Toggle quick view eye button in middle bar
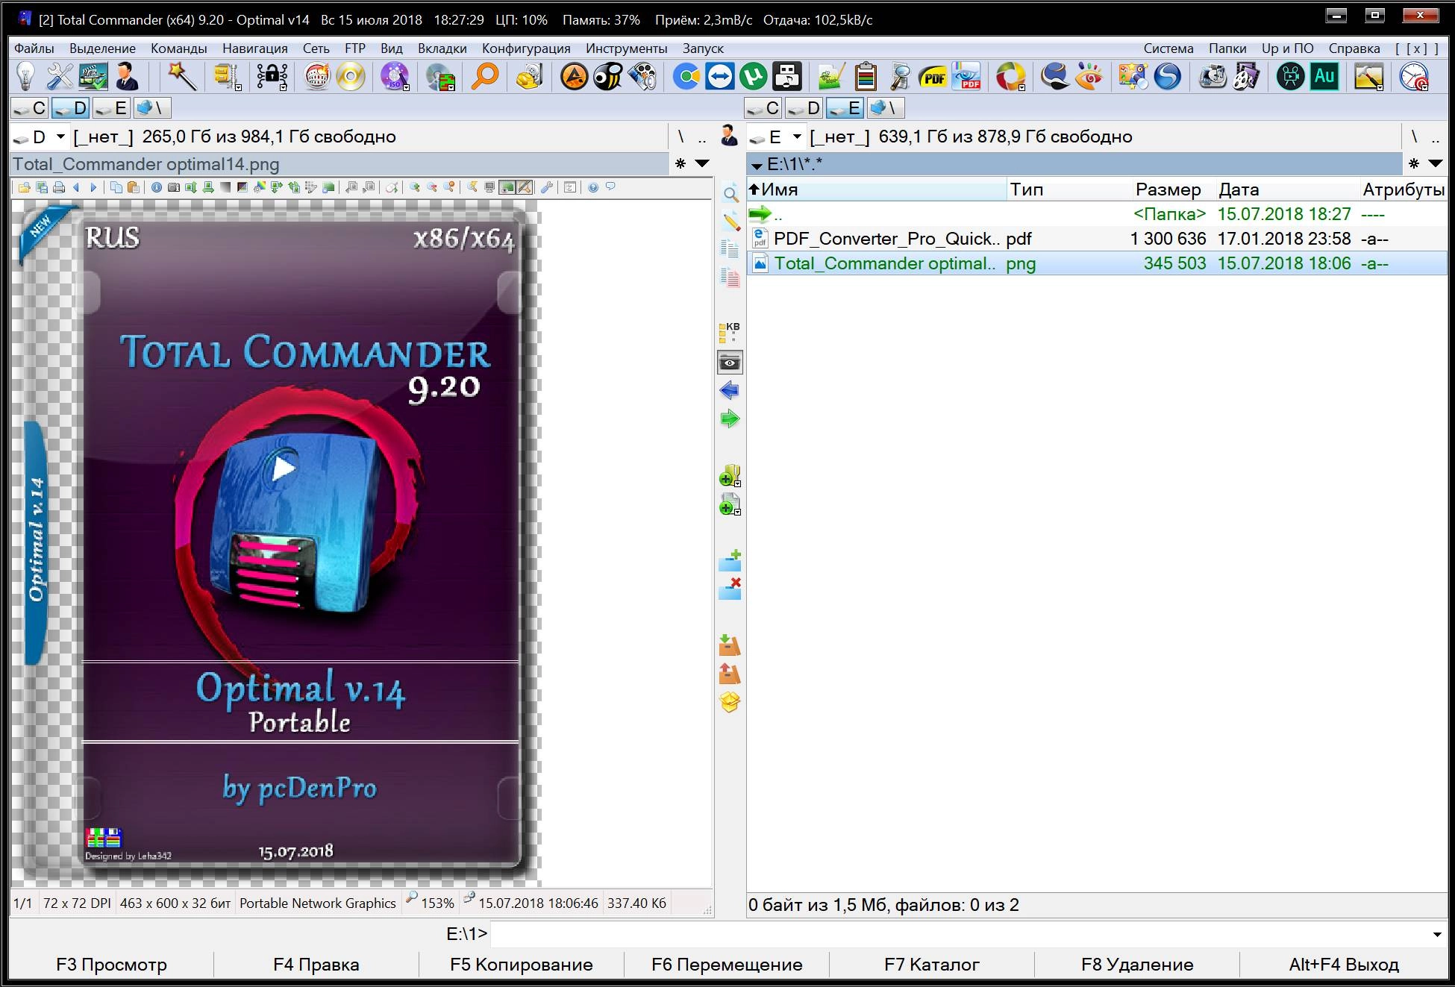1455x987 pixels. click(730, 363)
